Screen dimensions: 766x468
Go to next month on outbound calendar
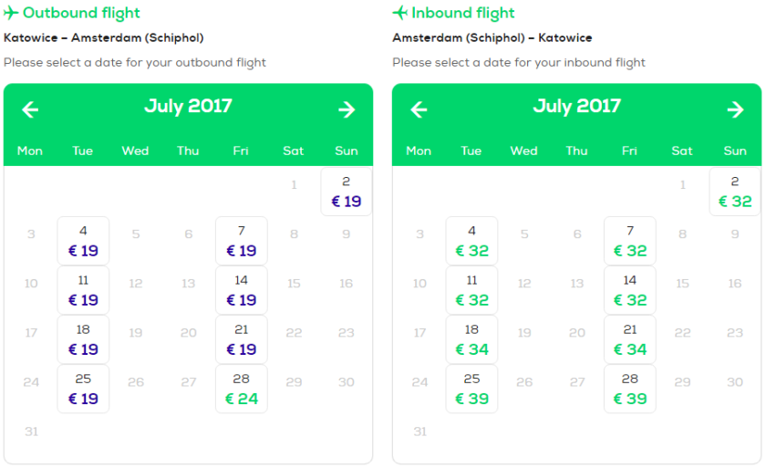coord(347,110)
